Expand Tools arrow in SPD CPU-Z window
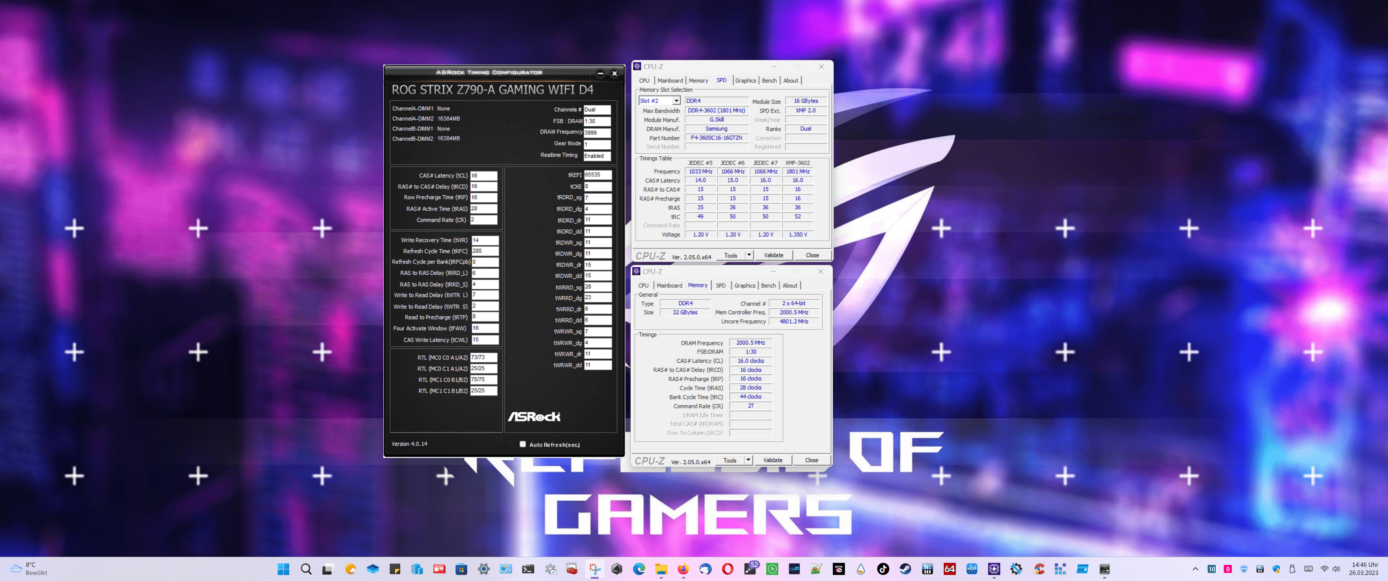This screenshot has width=1388, height=581. pos(749,255)
